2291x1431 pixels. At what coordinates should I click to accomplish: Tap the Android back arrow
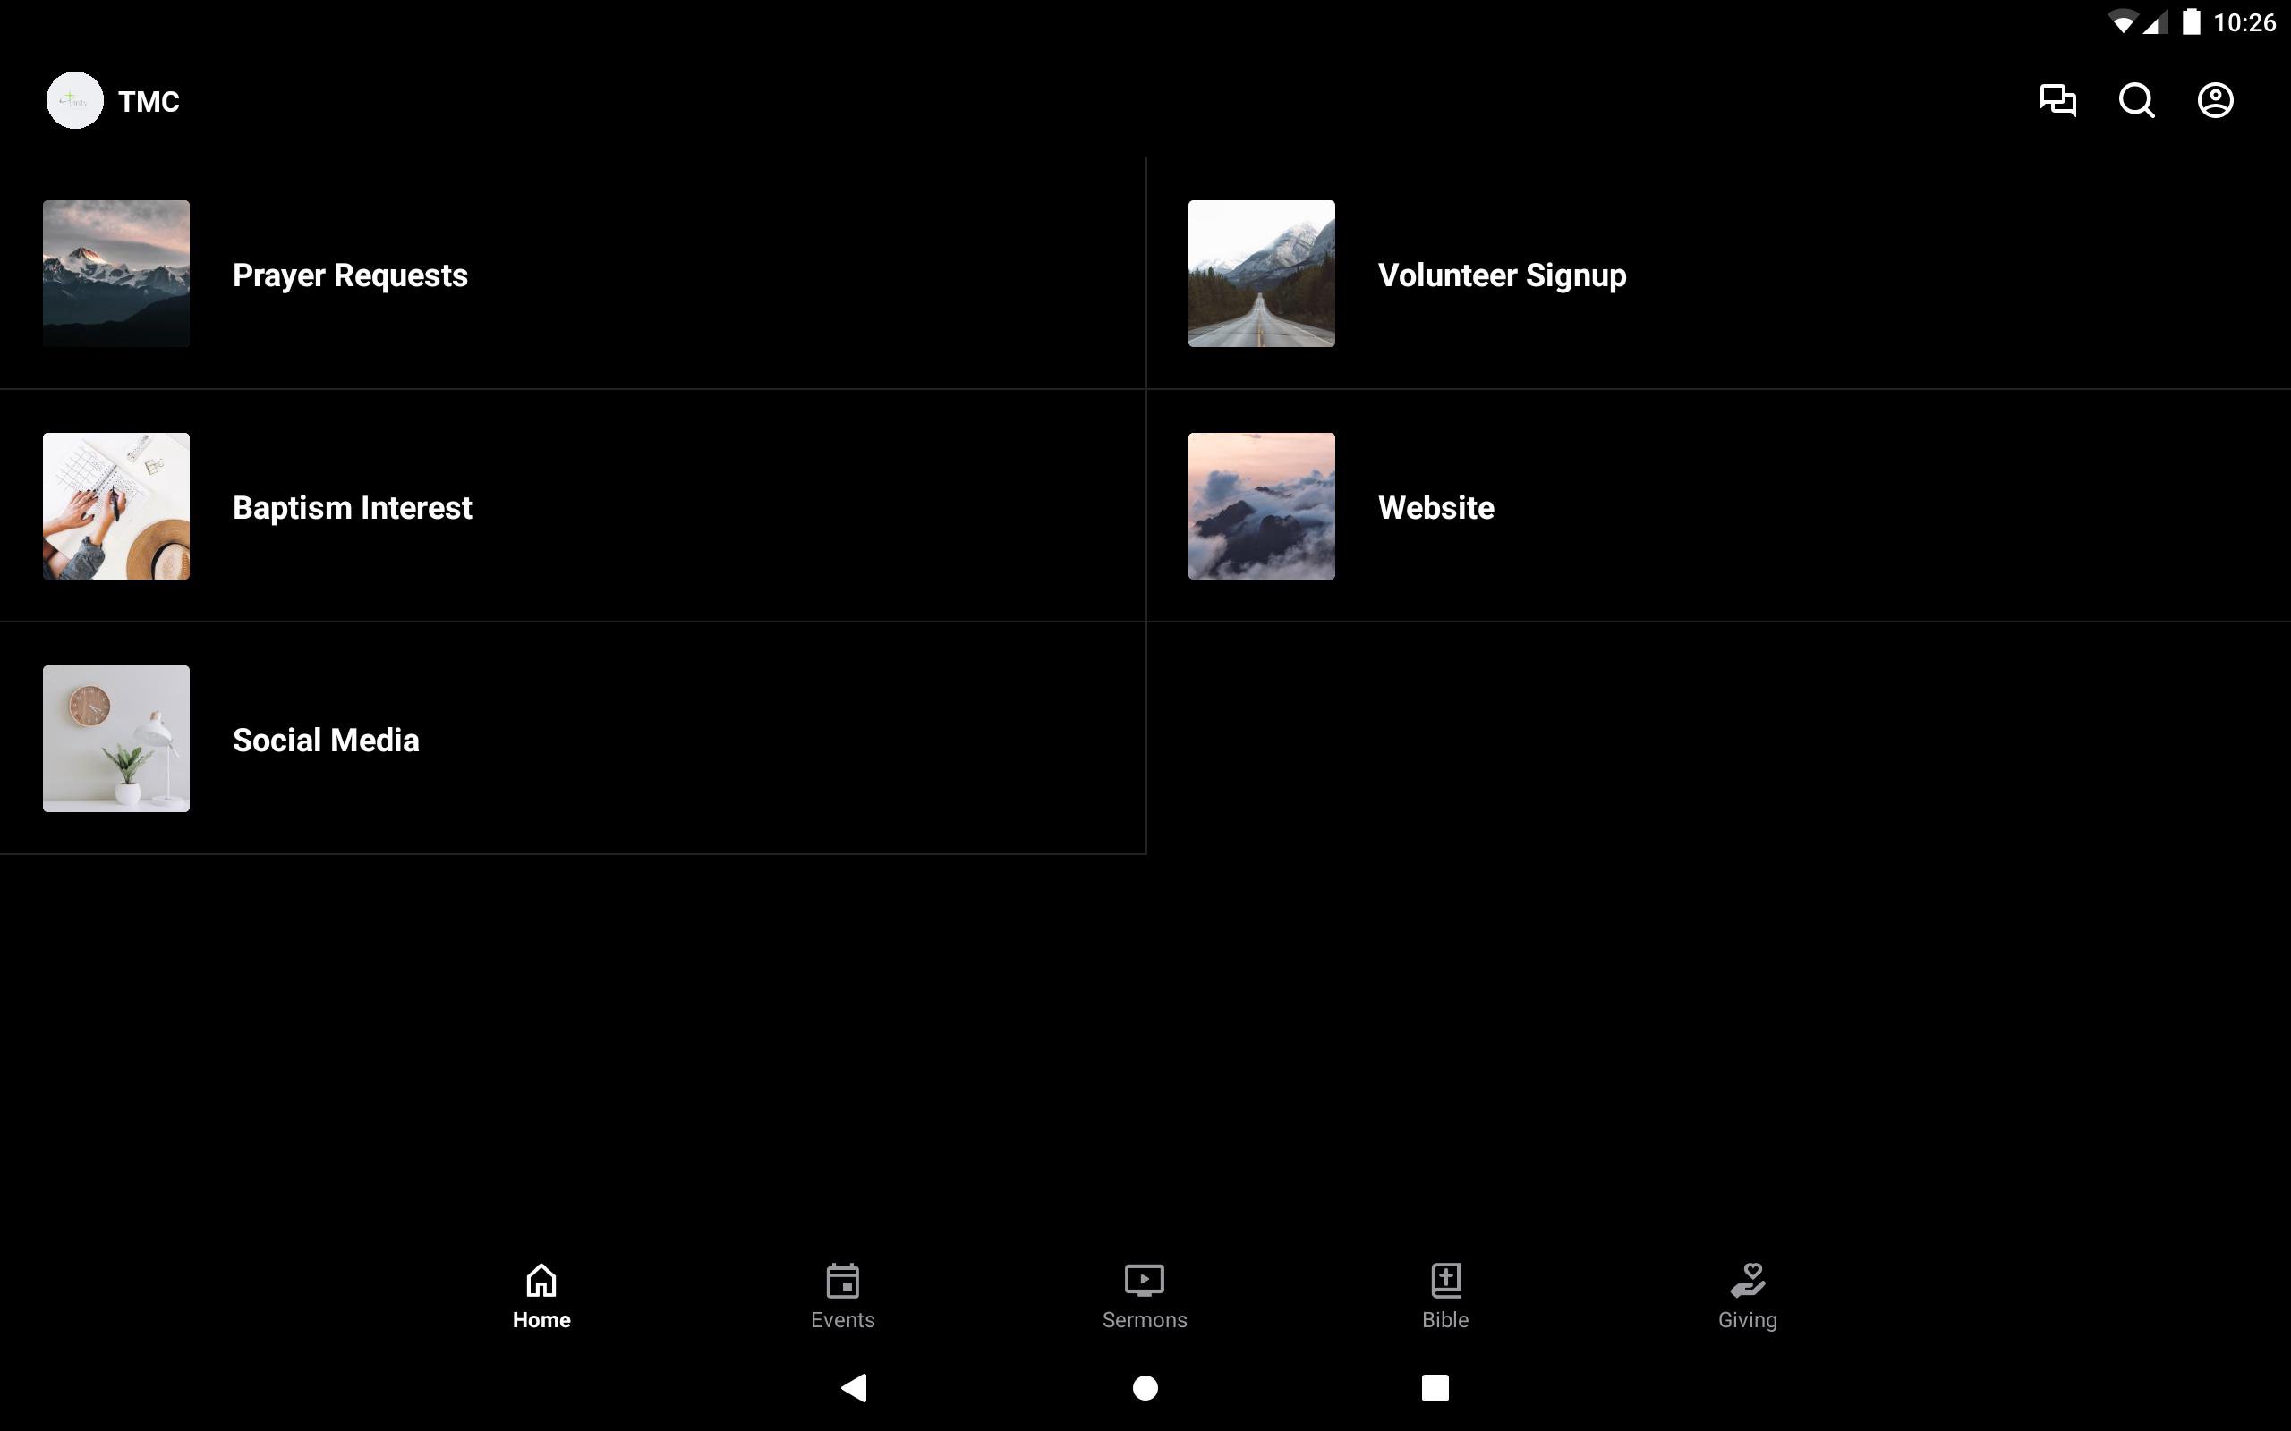tap(854, 1387)
